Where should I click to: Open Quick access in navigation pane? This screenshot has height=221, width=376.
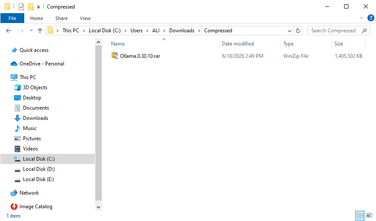[34, 50]
